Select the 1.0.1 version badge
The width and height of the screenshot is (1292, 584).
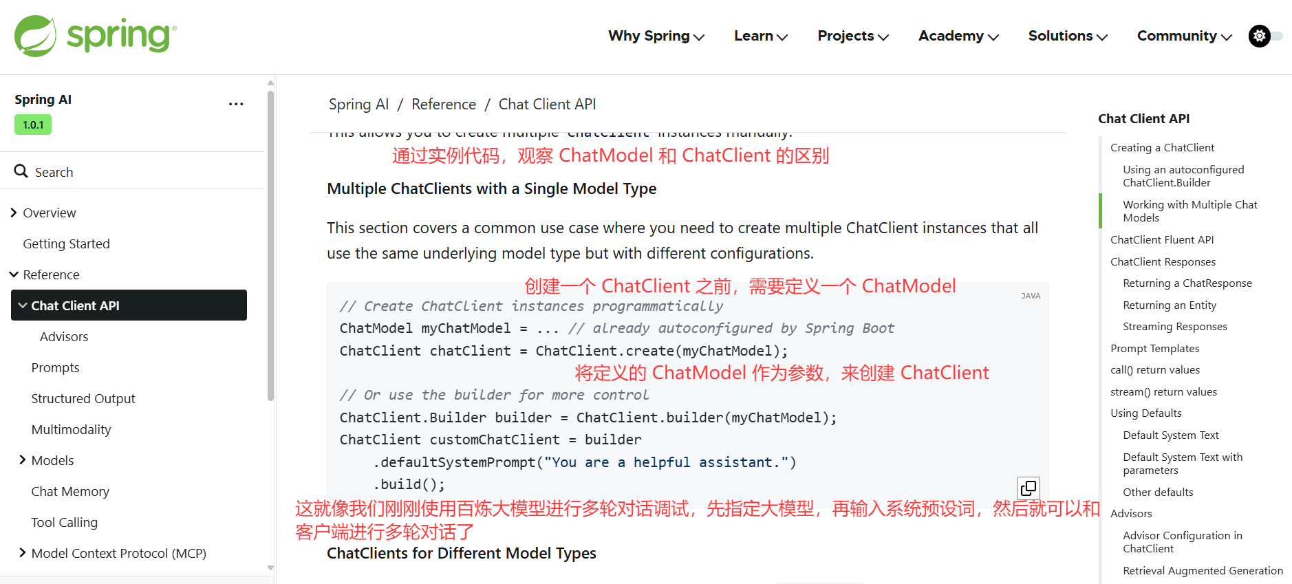(33, 125)
